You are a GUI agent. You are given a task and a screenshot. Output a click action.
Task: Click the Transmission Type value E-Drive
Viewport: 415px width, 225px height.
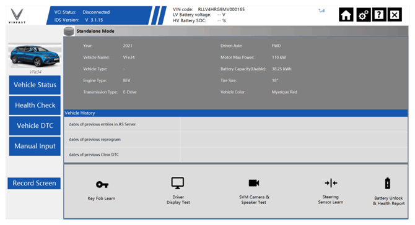click(x=129, y=92)
